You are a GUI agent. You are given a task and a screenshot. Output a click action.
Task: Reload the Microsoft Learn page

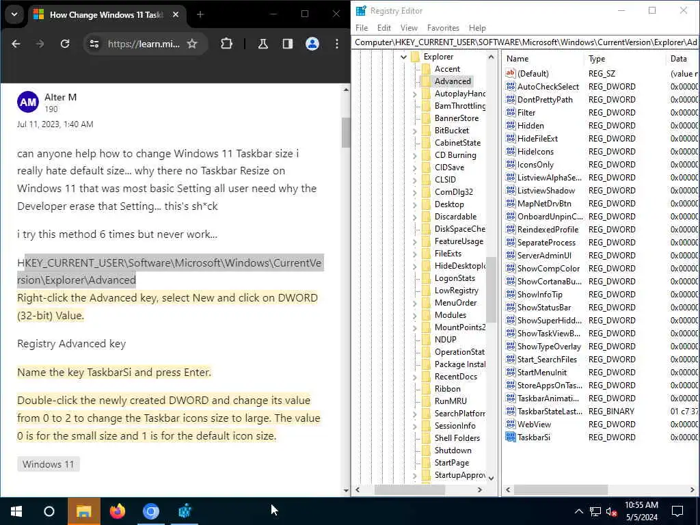tap(65, 44)
